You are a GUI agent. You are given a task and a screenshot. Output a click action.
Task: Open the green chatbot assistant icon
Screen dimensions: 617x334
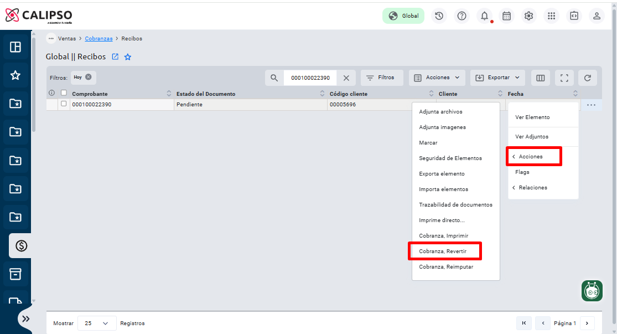click(592, 291)
